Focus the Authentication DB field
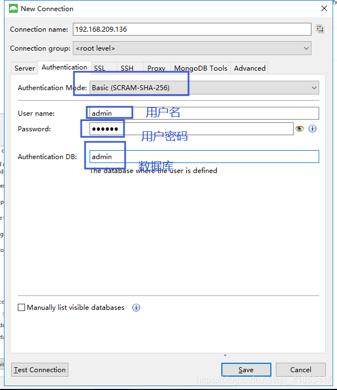Viewport: 337px width, 390px height. pos(204,157)
